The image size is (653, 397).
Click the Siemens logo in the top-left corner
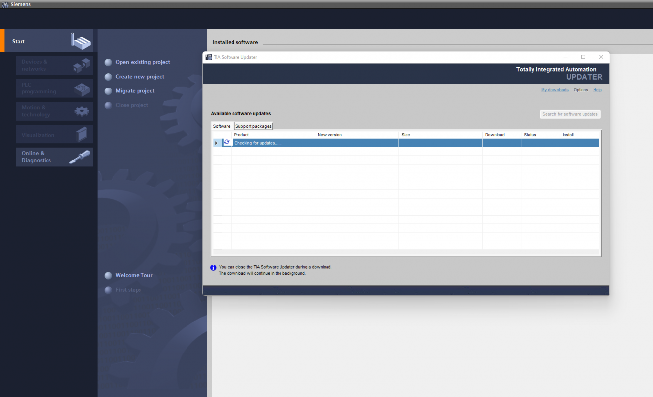coord(5,4)
